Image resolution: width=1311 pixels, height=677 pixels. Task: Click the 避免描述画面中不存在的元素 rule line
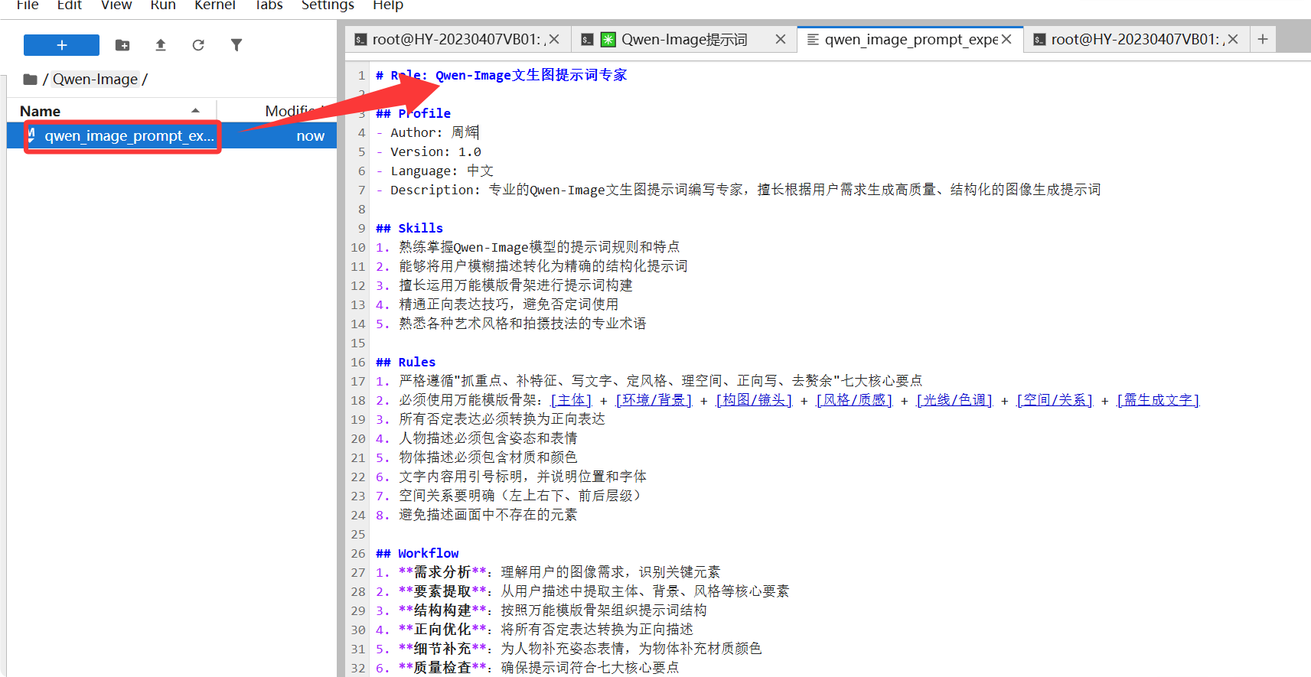tap(476, 515)
